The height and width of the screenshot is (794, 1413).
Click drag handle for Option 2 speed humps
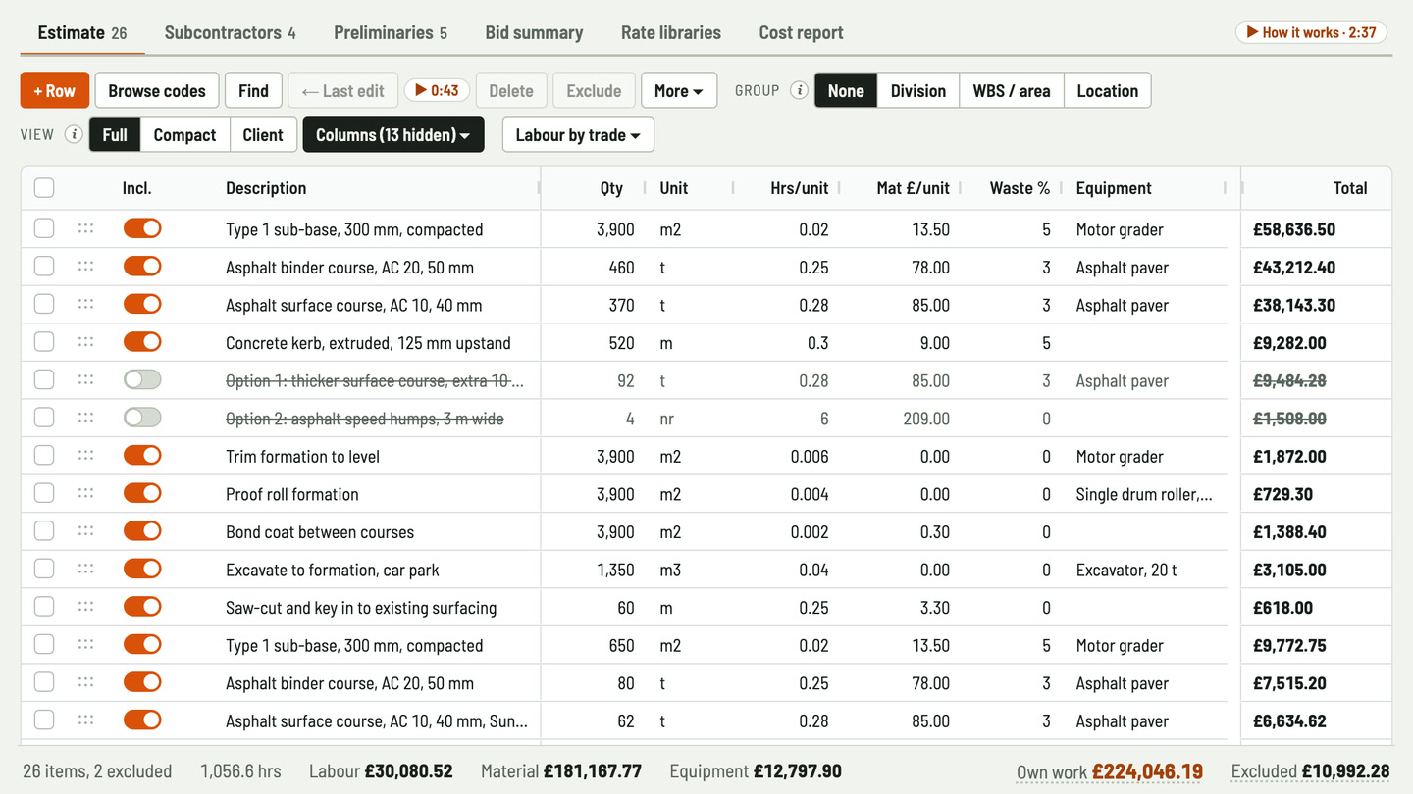click(85, 418)
